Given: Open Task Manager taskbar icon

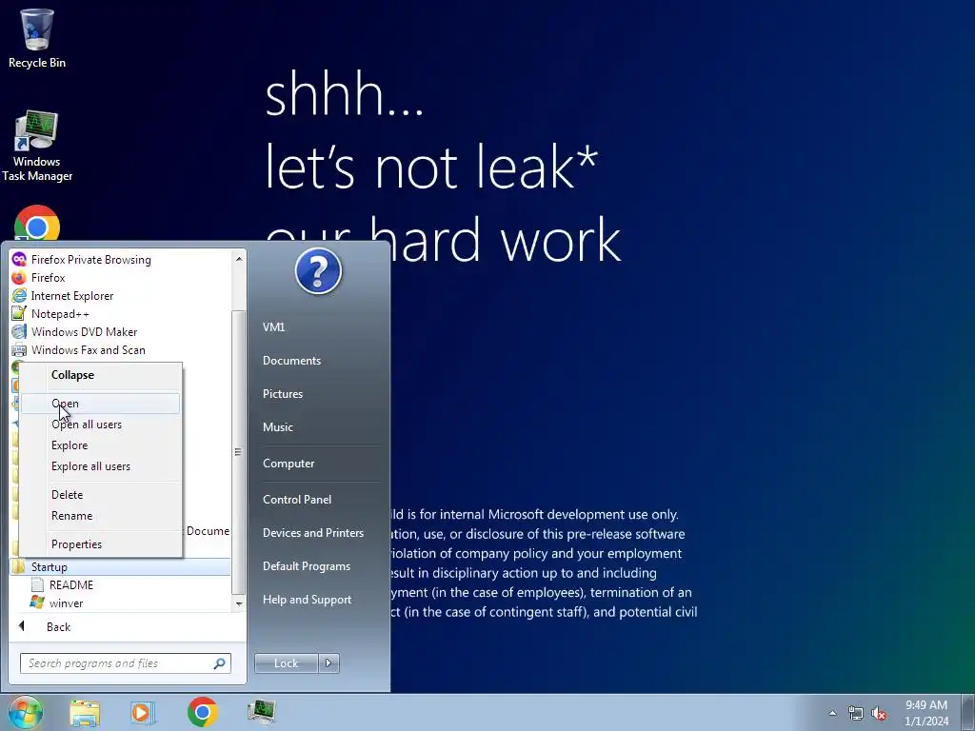Looking at the screenshot, I should point(261,712).
